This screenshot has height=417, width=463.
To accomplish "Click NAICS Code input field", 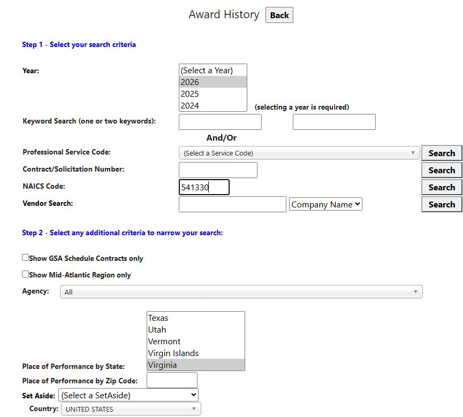I will point(204,187).
